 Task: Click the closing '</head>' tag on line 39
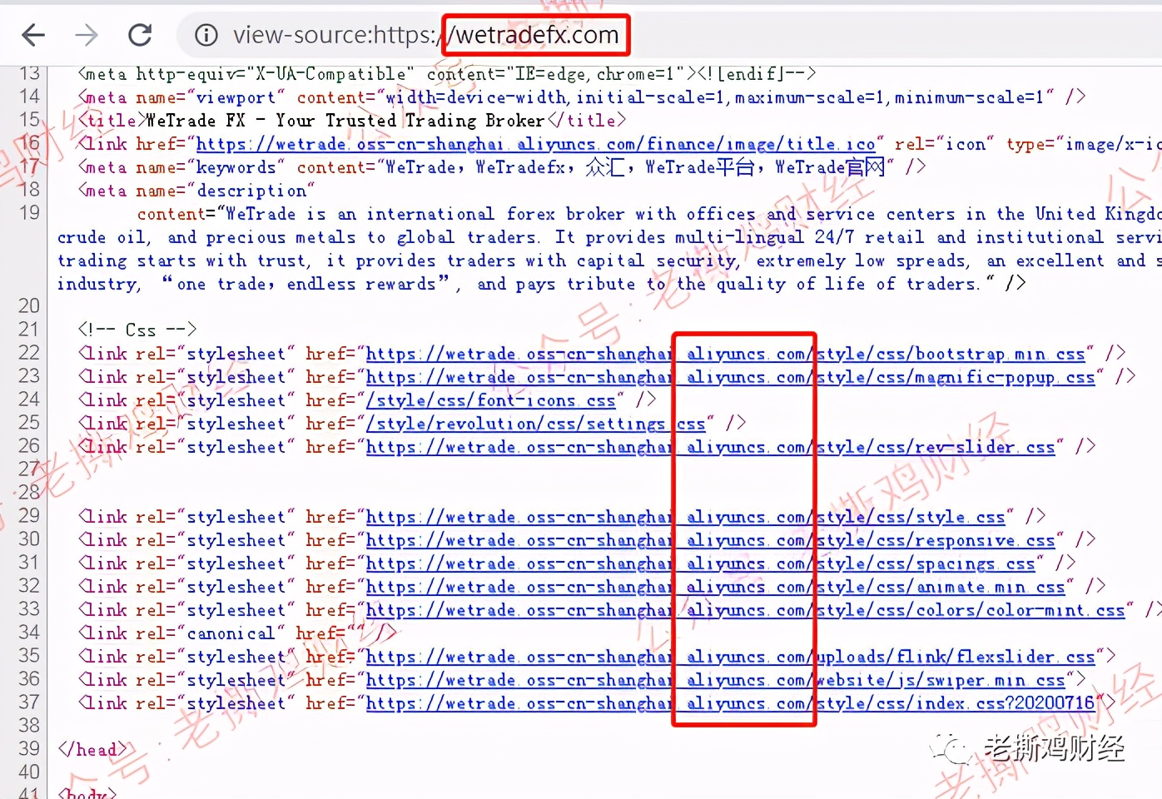click(92, 750)
